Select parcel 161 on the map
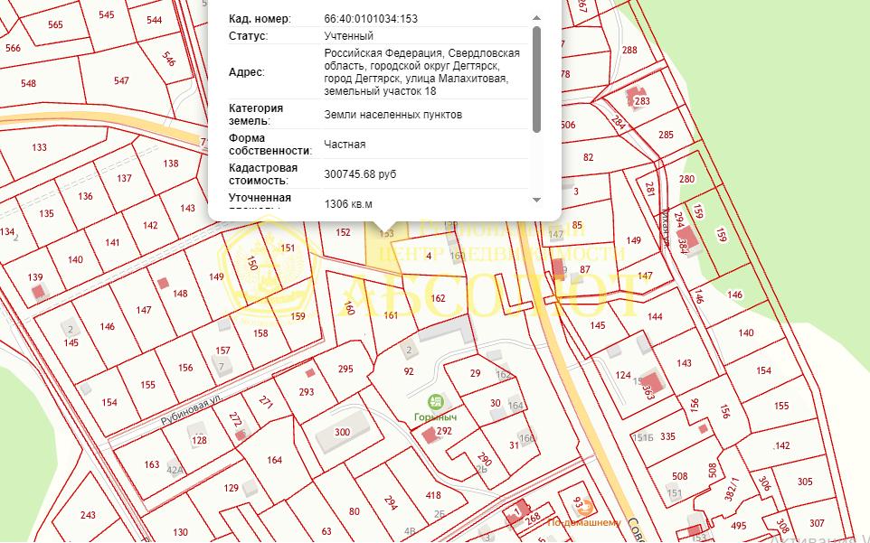 click(392, 315)
